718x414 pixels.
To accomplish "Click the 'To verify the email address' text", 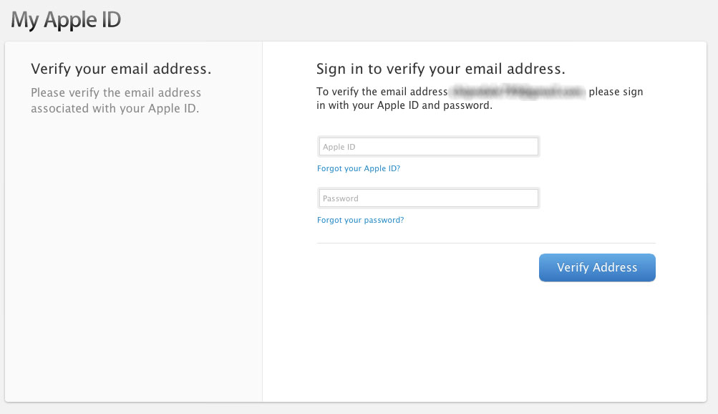I will point(382,92).
